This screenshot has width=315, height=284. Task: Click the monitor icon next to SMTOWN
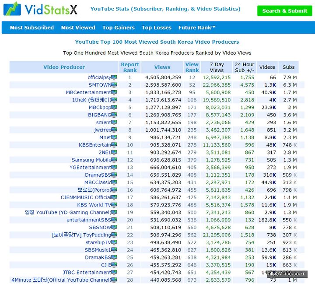[114, 85]
